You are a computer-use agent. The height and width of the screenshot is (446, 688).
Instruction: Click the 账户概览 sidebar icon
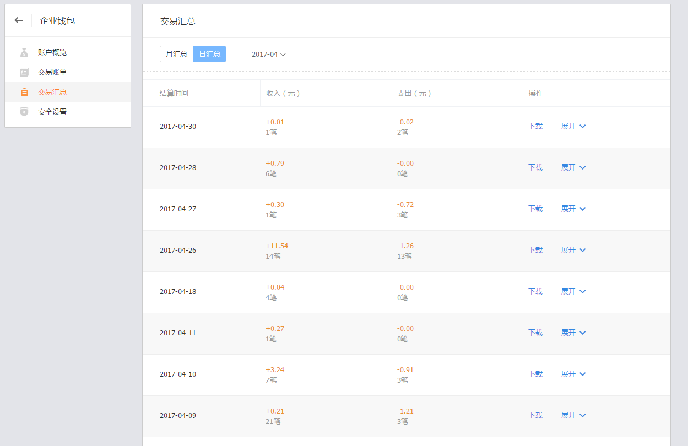(24, 53)
